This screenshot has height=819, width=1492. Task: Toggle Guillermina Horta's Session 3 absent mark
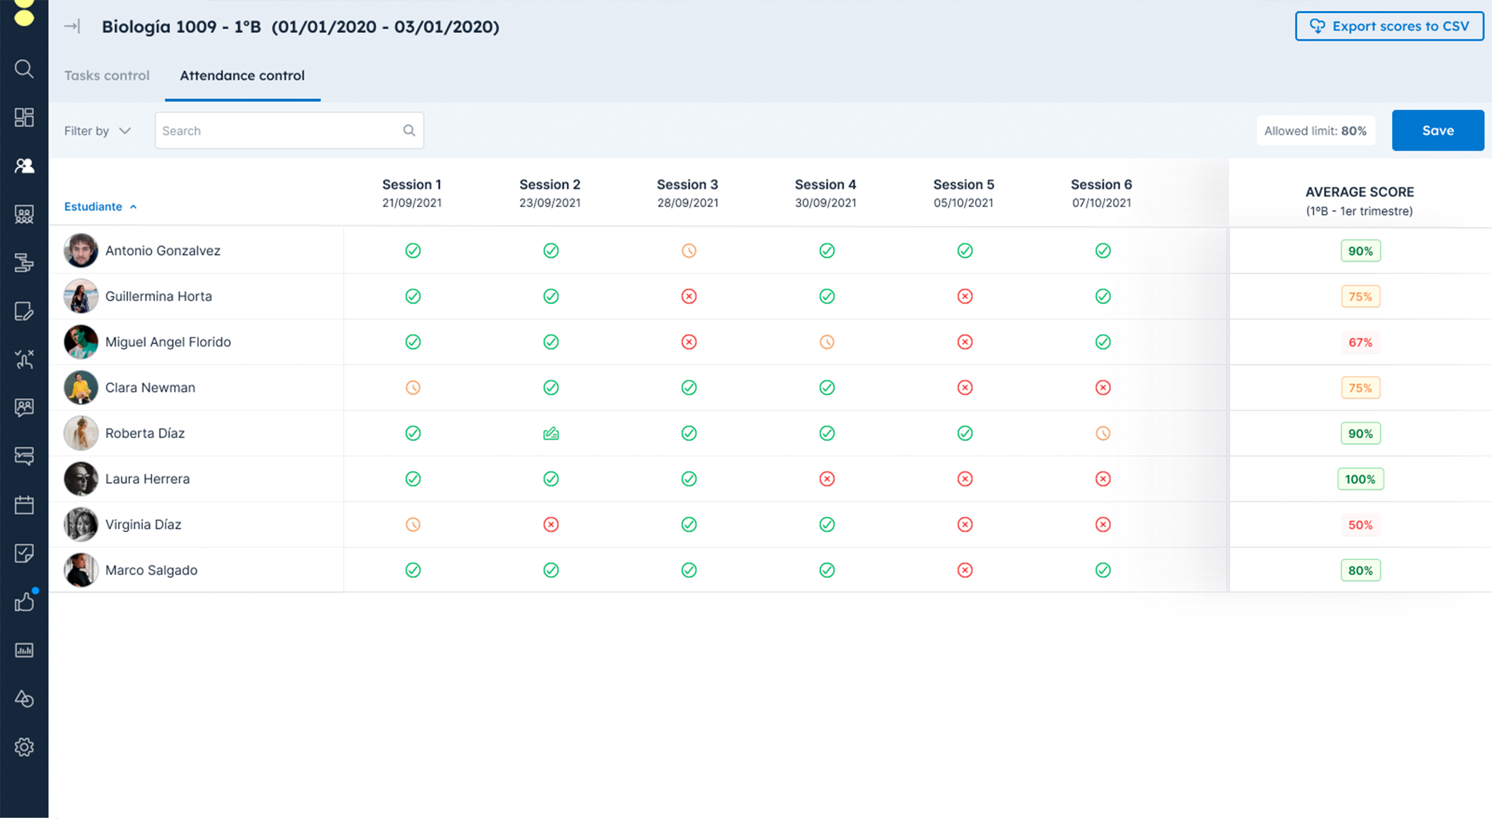pyautogui.click(x=688, y=296)
